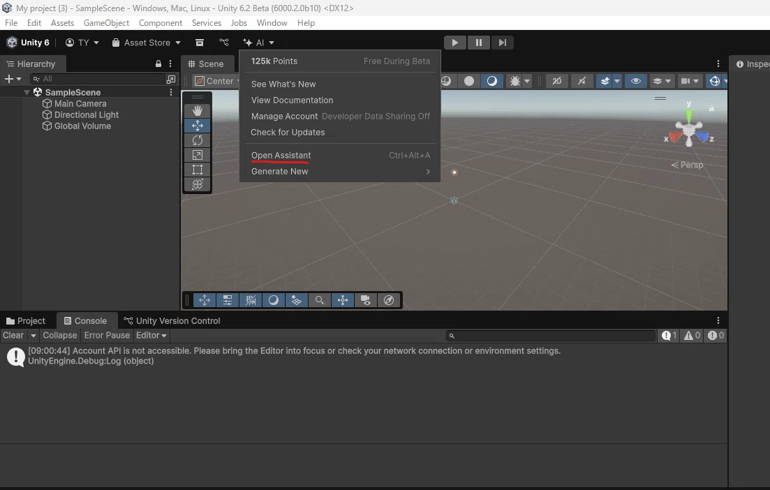Open the Center pivot mode dropdown

click(x=216, y=81)
